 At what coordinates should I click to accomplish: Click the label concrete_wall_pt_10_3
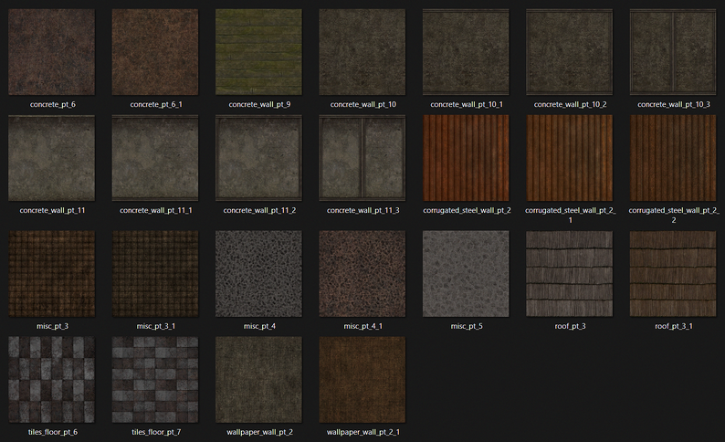pos(674,104)
